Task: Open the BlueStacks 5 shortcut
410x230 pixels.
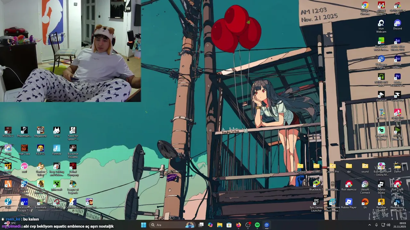Action: (x=316, y=185)
